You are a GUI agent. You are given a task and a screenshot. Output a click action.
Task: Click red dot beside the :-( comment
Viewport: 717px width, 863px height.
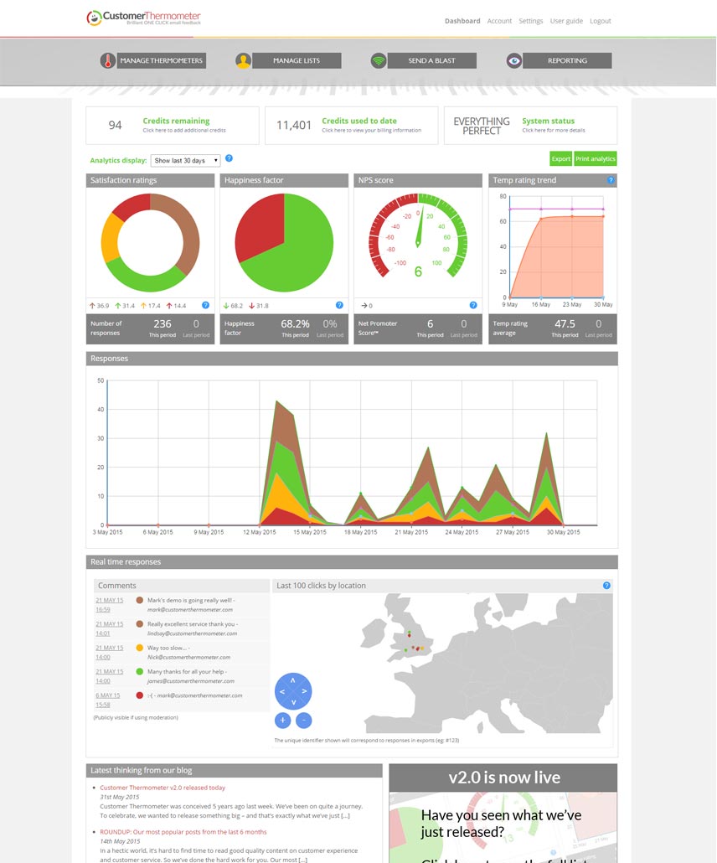139,695
